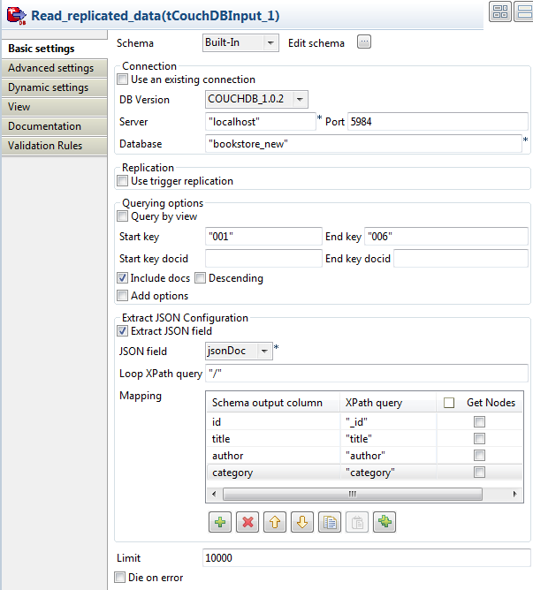Click the Database name input field
The image size is (533, 590).
(362, 143)
